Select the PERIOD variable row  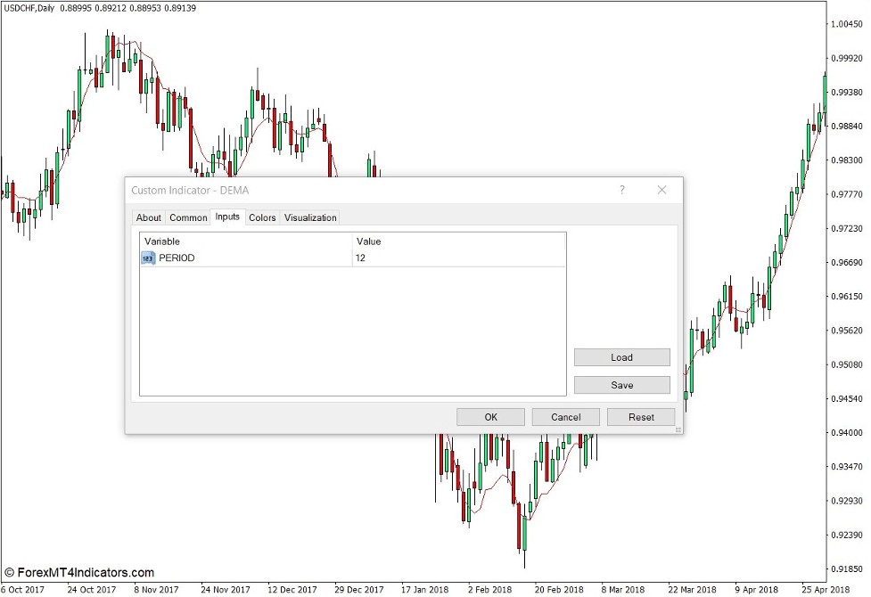(x=178, y=258)
